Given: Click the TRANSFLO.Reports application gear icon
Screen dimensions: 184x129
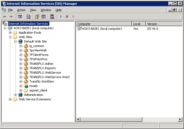Looking at the screenshot, I should [x=26, y=68].
